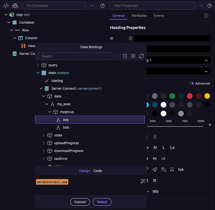
Task: Set font weight to L
Action: (164, 147)
